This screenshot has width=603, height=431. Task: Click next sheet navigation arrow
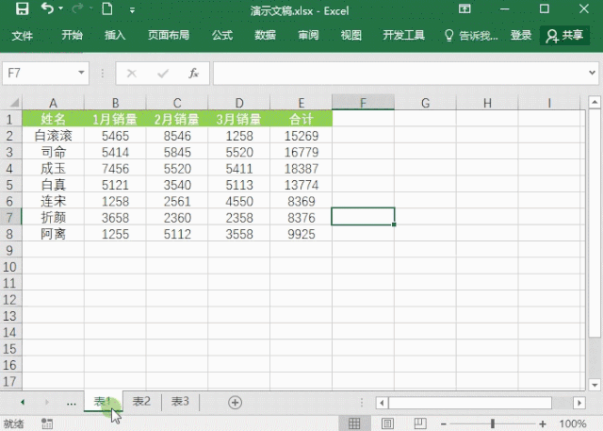click(x=47, y=402)
